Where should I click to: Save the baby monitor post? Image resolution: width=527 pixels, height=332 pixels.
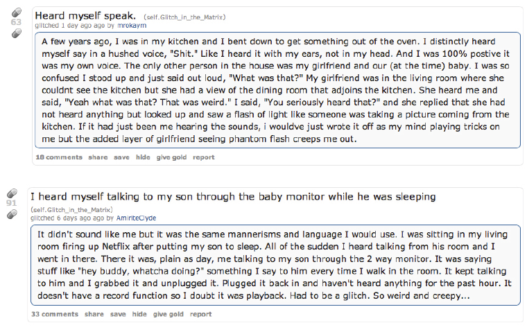click(x=118, y=314)
